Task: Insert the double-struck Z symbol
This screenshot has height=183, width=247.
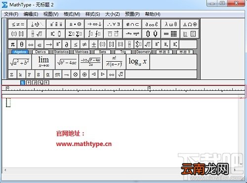Action: 12,74
